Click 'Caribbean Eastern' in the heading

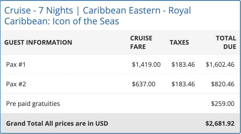pyautogui.click(x=122, y=11)
